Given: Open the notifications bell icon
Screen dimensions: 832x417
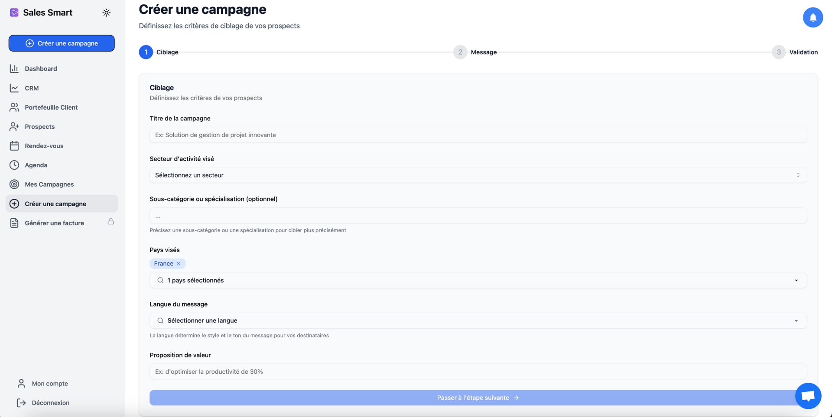Looking at the screenshot, I should (x=812, y=17).
